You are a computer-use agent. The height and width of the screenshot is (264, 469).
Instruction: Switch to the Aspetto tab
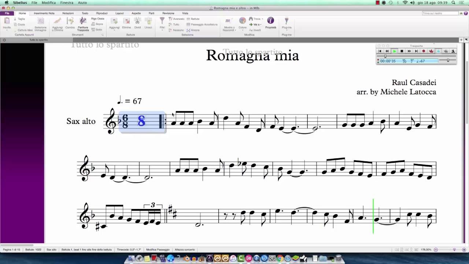coord(136,13)
